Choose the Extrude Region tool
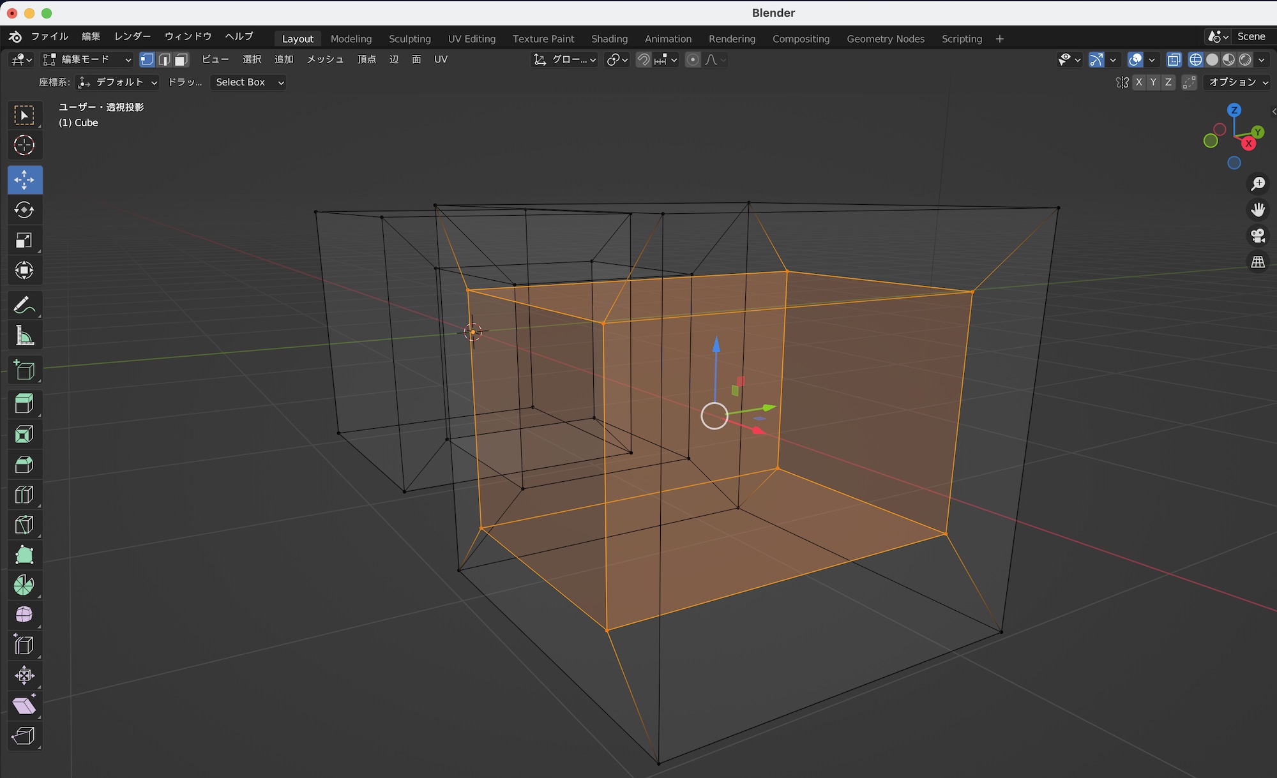 [24, 403]
